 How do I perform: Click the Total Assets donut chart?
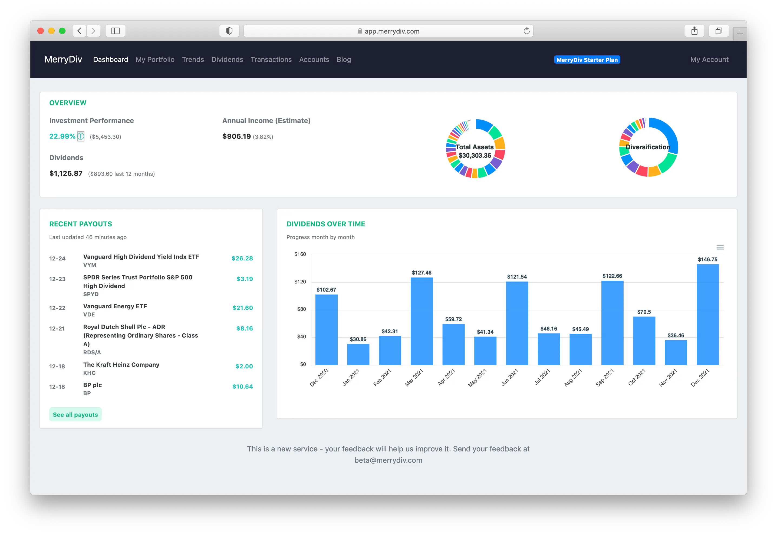point(475,148)
